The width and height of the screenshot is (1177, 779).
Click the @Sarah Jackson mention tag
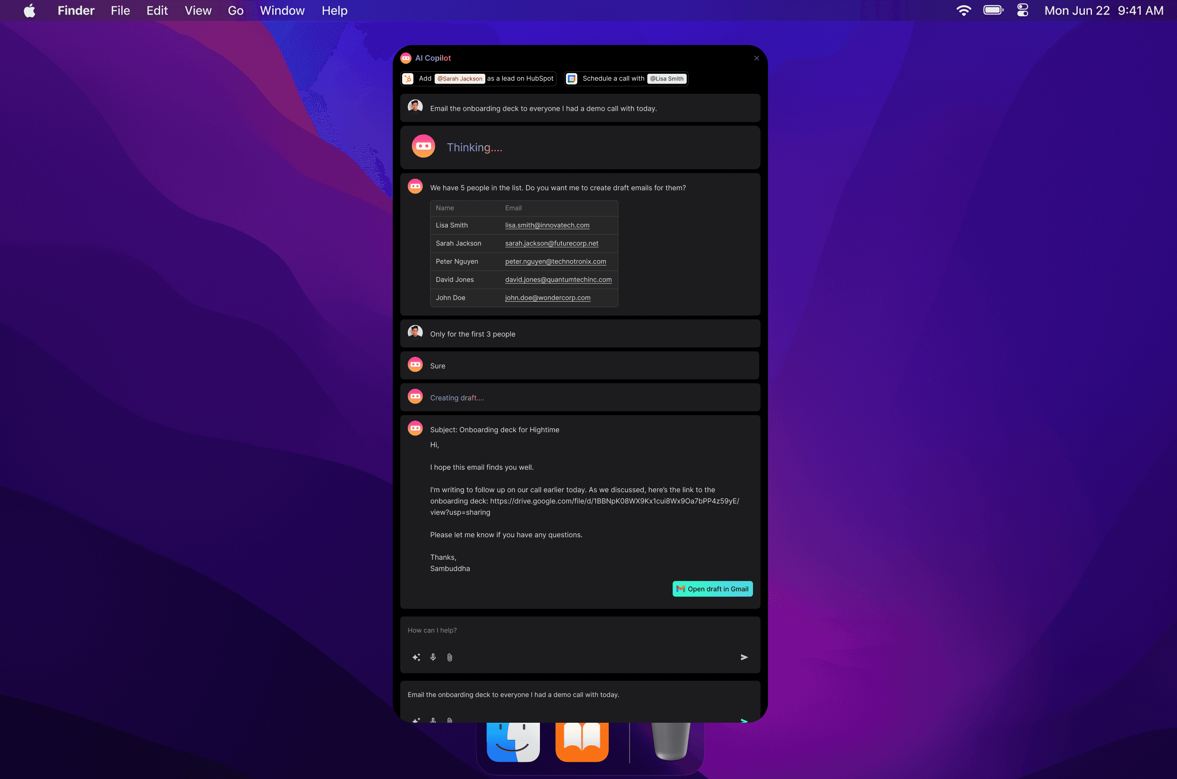(459, 78)
